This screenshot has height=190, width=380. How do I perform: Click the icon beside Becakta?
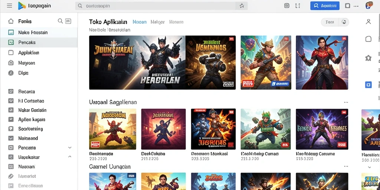(x=11, y=92)
